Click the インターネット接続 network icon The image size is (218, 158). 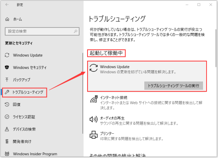[94, 99]
